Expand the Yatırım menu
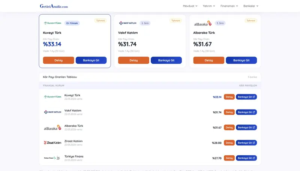 tap(209, 6)
